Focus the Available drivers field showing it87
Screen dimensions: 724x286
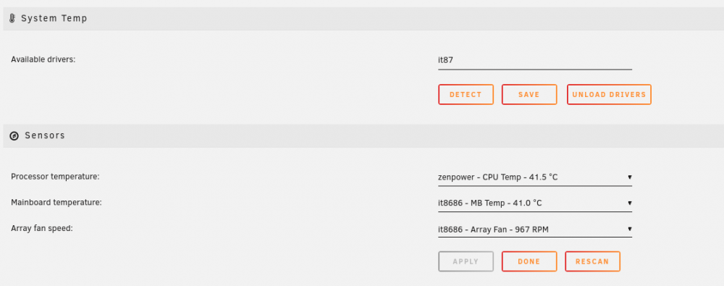coord(535,61)
